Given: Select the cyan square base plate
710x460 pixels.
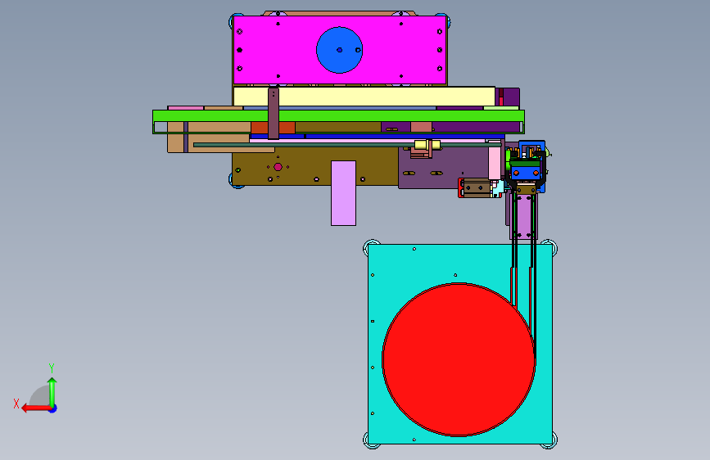Looking at the screenshot, I should point(460,344).
